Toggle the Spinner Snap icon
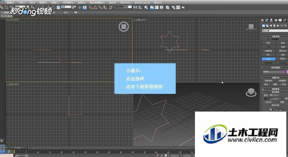Viewport: 288px width, 157px height. pos(105,7)
